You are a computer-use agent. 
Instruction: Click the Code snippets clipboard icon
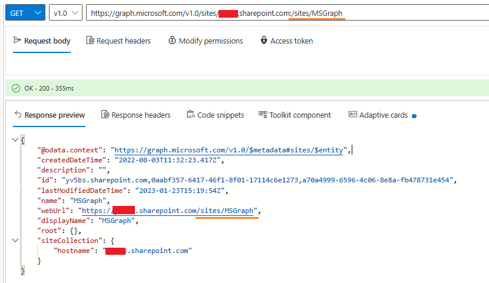click(190, 115)
